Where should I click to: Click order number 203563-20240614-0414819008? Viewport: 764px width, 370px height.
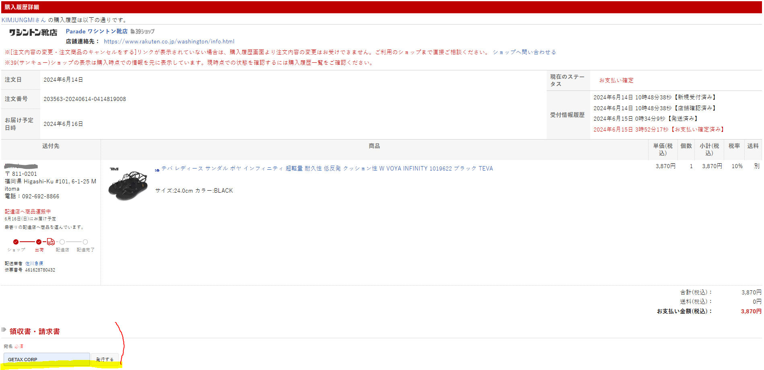click(84, 99)
